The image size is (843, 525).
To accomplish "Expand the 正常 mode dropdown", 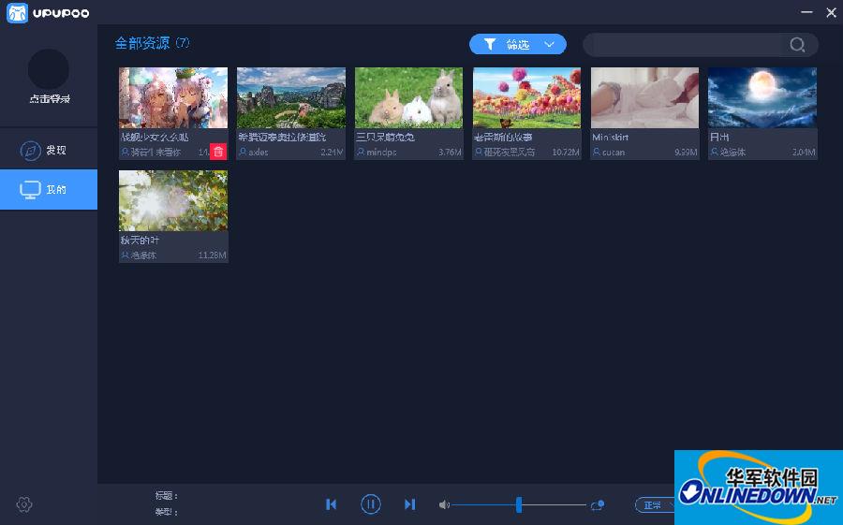I will pyautogui.click(x=655, y=505).
